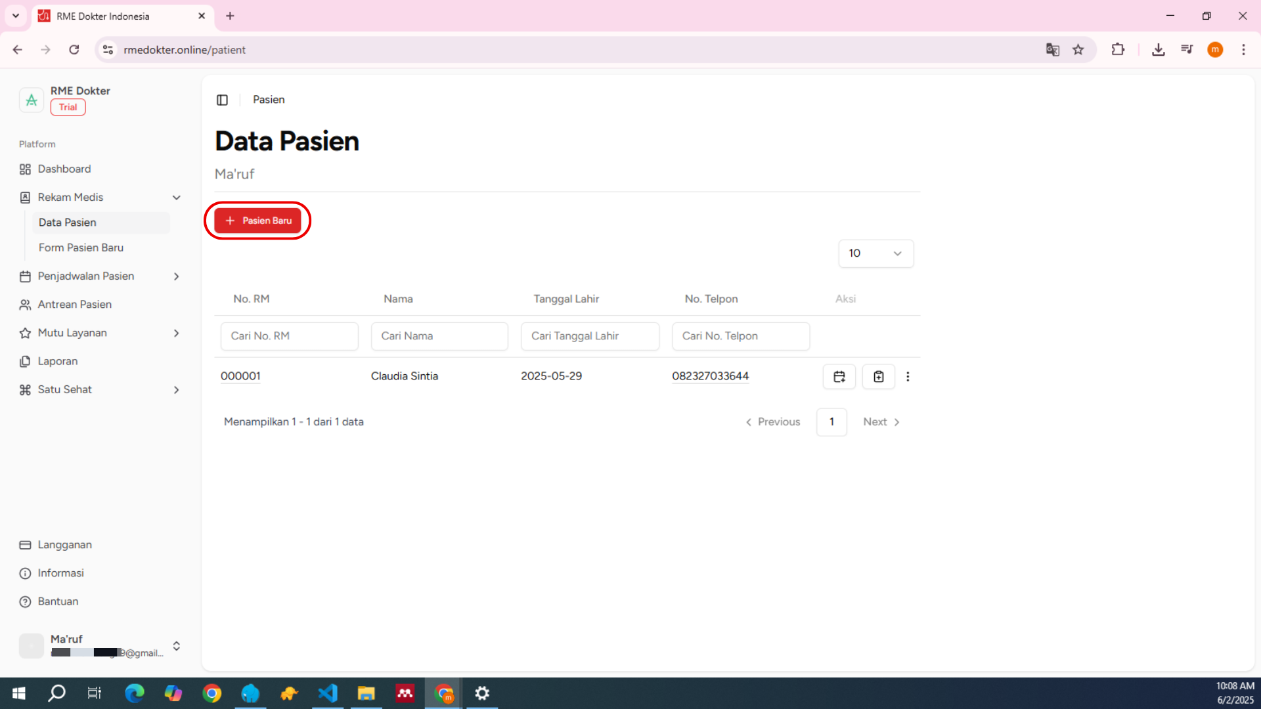Open the three-dot more actions menu

click(x=908, y=376)
